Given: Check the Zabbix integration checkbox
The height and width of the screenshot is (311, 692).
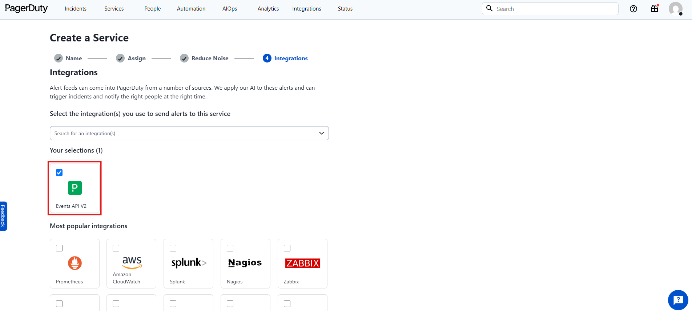Looking at the screenshot, I should (x=287, y=248).
